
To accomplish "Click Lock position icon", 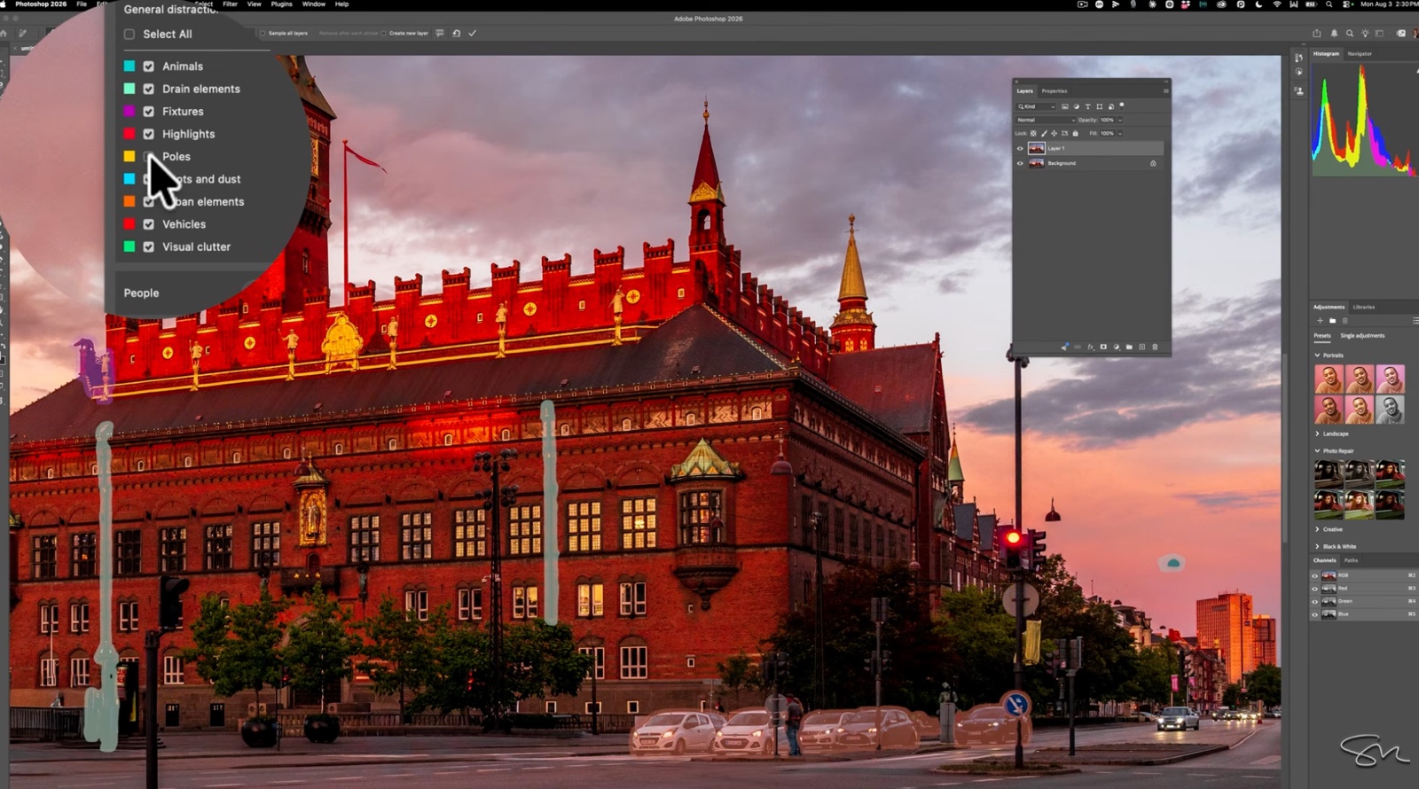I will pyautogui.click(x=1054, y=133).
